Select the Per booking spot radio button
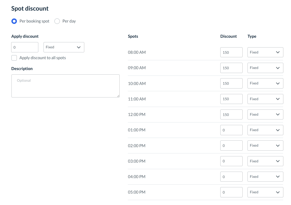This screenshot has width=291, height=205. tap(14, 21)
